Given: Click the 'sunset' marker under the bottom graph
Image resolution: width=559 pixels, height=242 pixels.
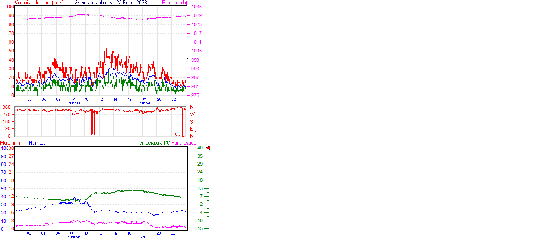Looking at the screenshot, I should point(145,237).
